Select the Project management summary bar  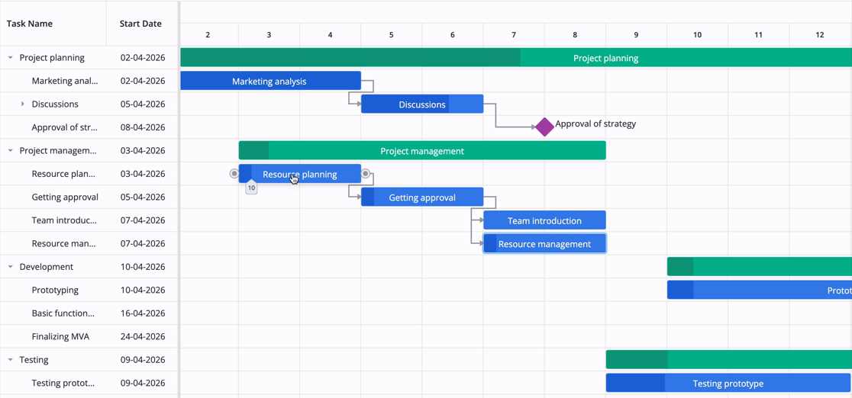[422, 150]
